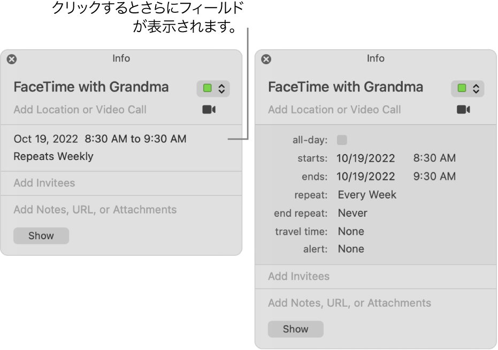Open the travel time None popup

pos(351,231)
